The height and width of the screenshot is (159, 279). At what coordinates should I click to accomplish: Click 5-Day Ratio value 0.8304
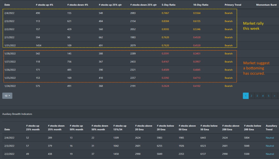[165, 21]
